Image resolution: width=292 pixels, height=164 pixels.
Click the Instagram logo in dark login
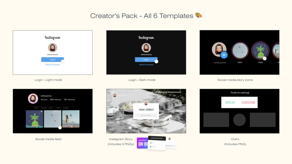click(146, 37)
